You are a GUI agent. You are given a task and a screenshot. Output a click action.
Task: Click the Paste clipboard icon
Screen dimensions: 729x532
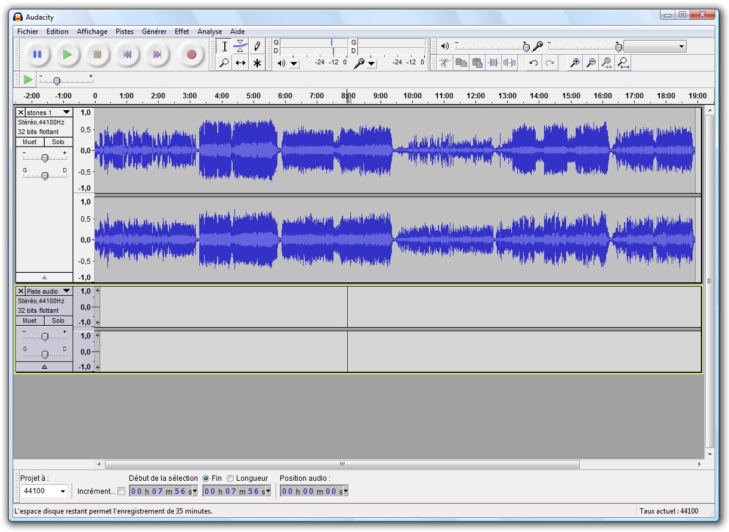point(477,63)
